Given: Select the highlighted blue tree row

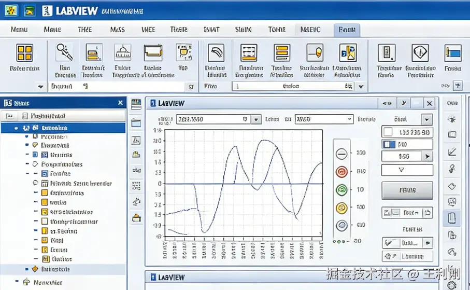Looking at the screenshot, I should tap(63, 128).
